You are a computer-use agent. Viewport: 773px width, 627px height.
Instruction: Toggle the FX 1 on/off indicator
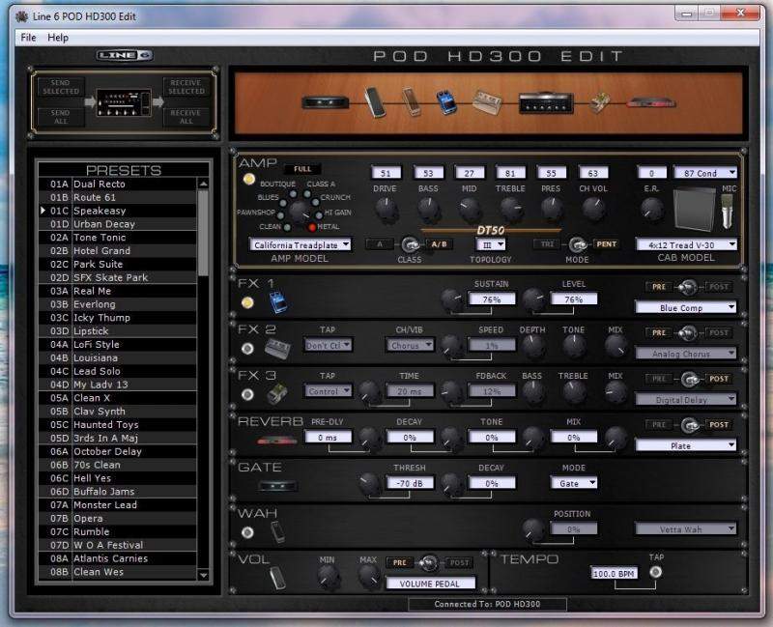pyautogui.click(x=248, y=303)
